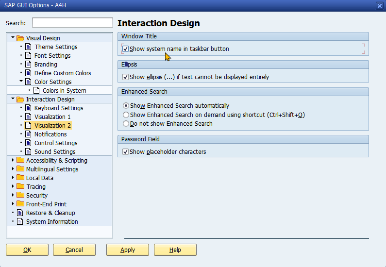Select Show Enhanced Search automatically
386x267 pixels.
coord(126,105)
